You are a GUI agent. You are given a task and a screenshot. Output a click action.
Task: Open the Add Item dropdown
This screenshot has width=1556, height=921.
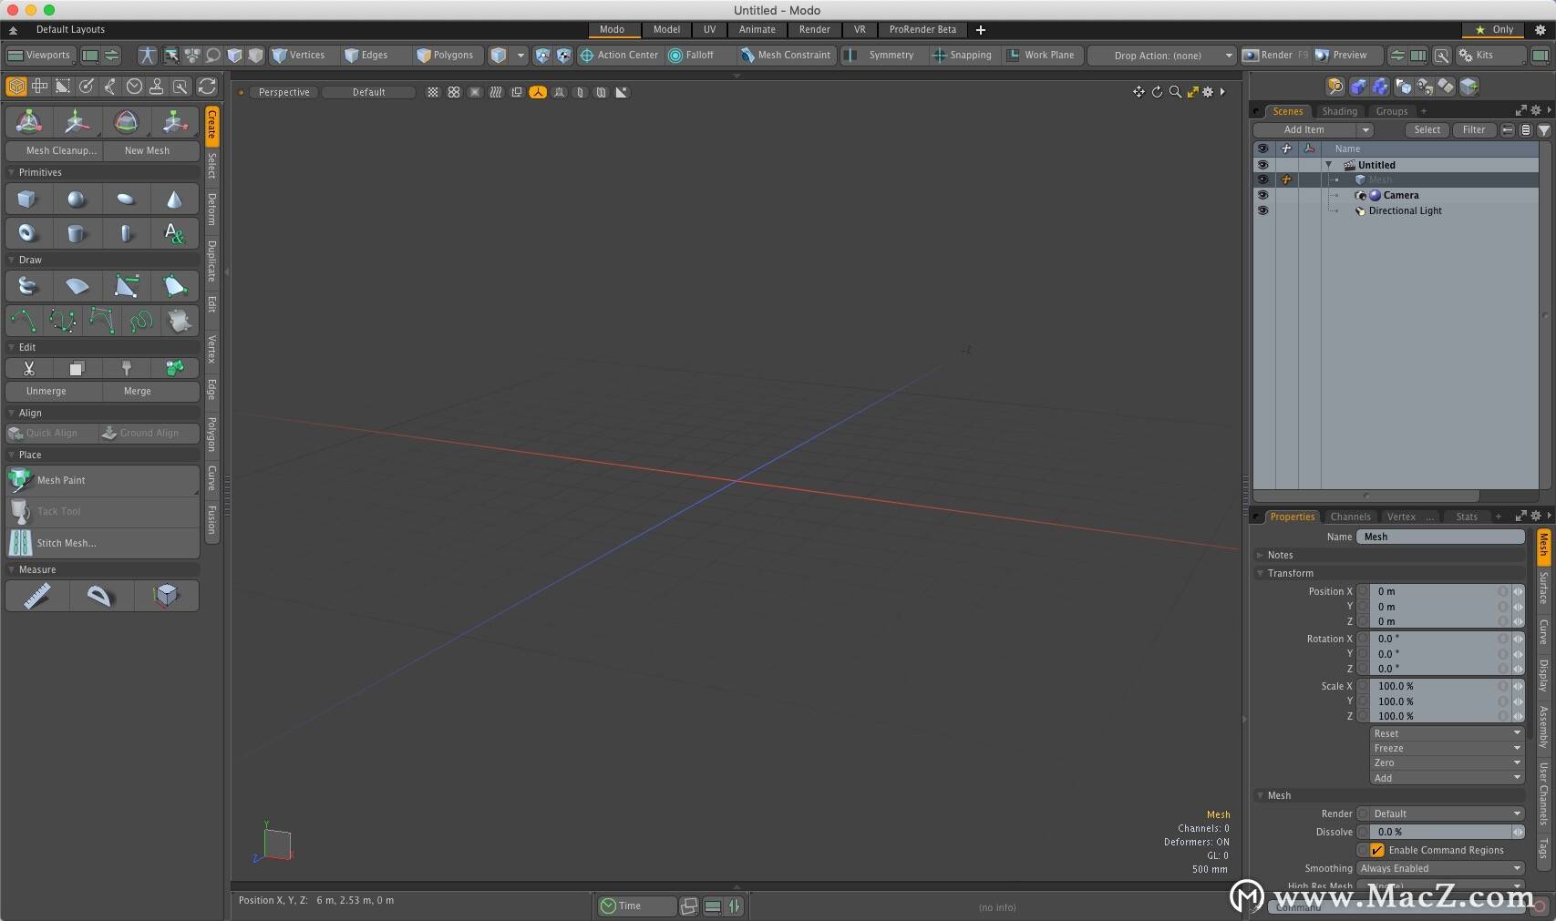(x=1314, y=129)
